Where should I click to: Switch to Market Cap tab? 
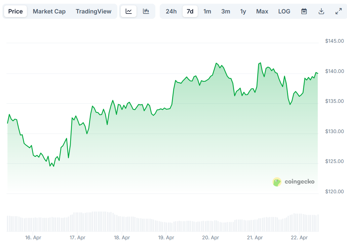49,11
